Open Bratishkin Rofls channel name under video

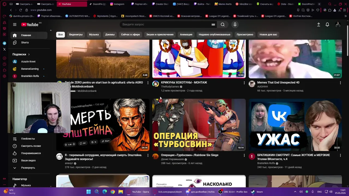[266, 163]
